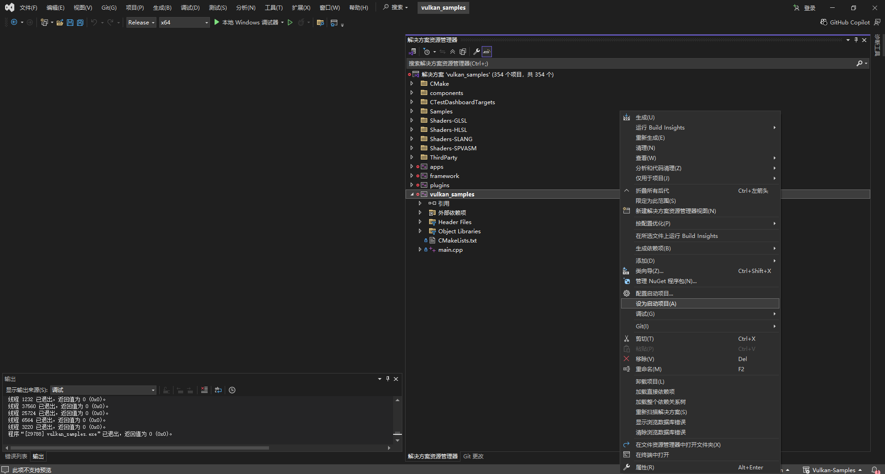The width and height of the screenshot is (885, 474).
Task: Open properties via the wrench icon
Action: pyautogui.click(x=477, y=52)
